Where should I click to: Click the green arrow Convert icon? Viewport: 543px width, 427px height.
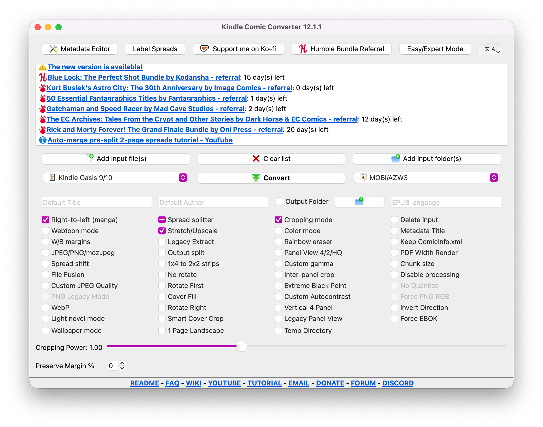(256, 178)
